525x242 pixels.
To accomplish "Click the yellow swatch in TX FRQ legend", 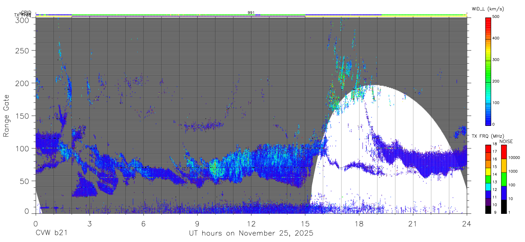I will tap(488, 172).
